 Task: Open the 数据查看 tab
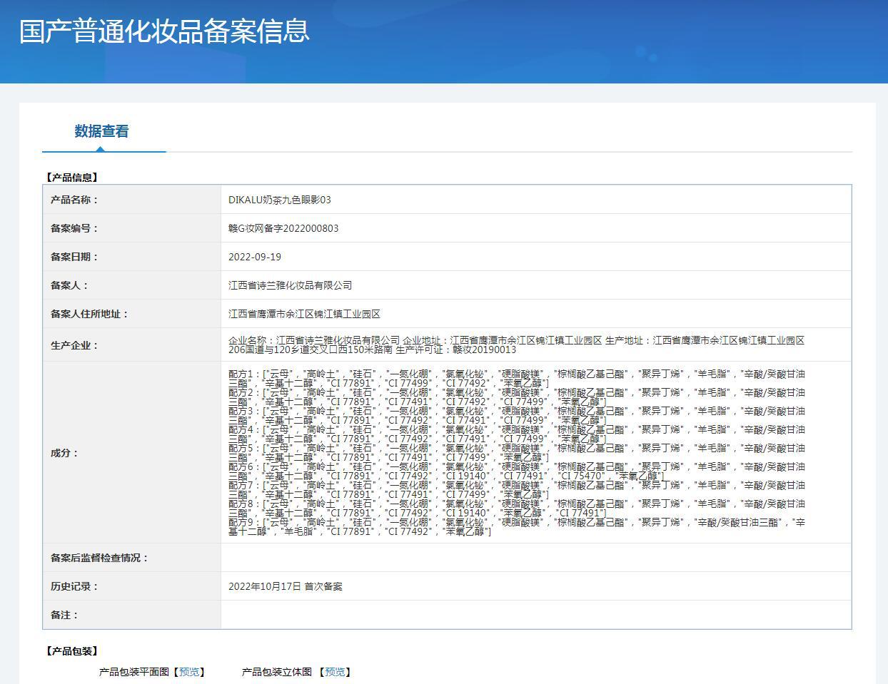(101, 131)
